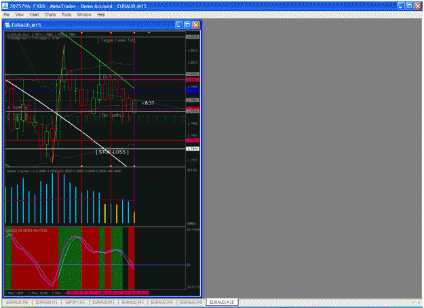Click the blue current price label on scale
The width and height of the screenshot is (424, 308).
193,91
